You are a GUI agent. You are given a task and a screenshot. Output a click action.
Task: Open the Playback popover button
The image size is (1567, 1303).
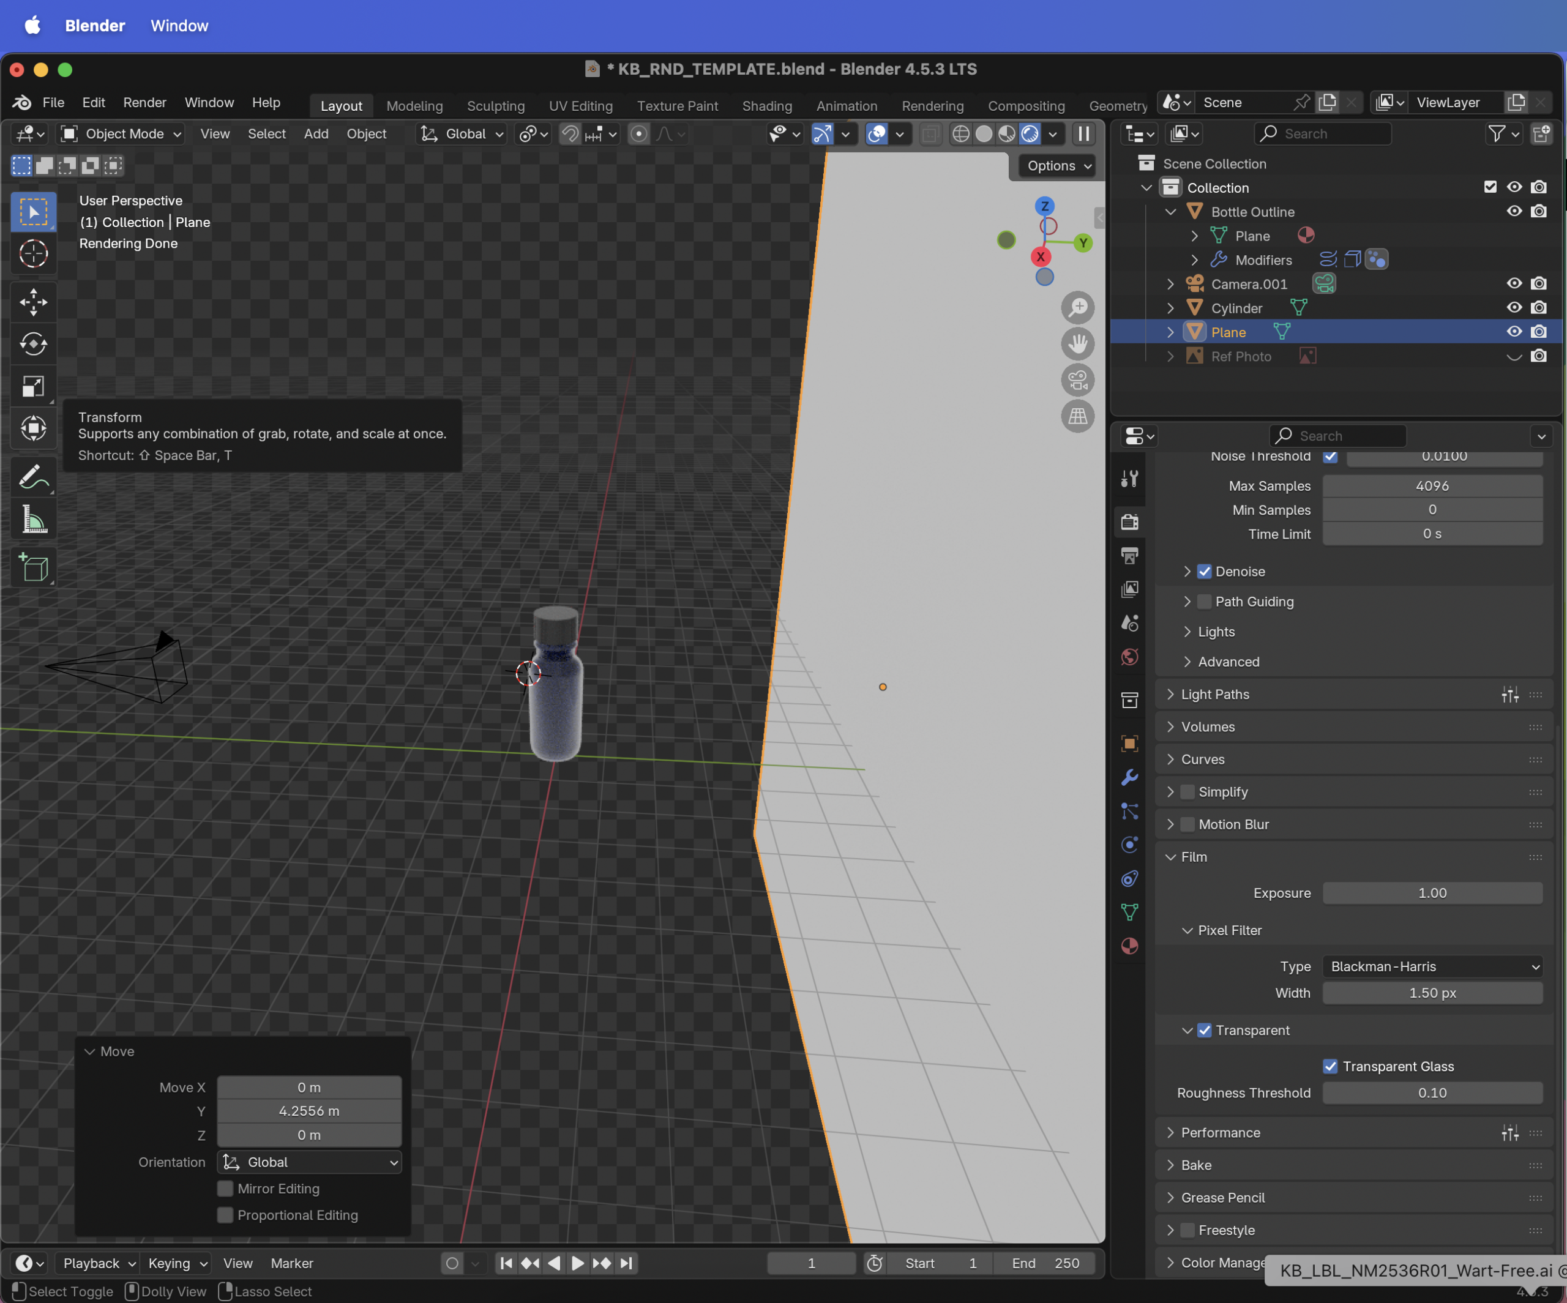tap(99, 1263)
